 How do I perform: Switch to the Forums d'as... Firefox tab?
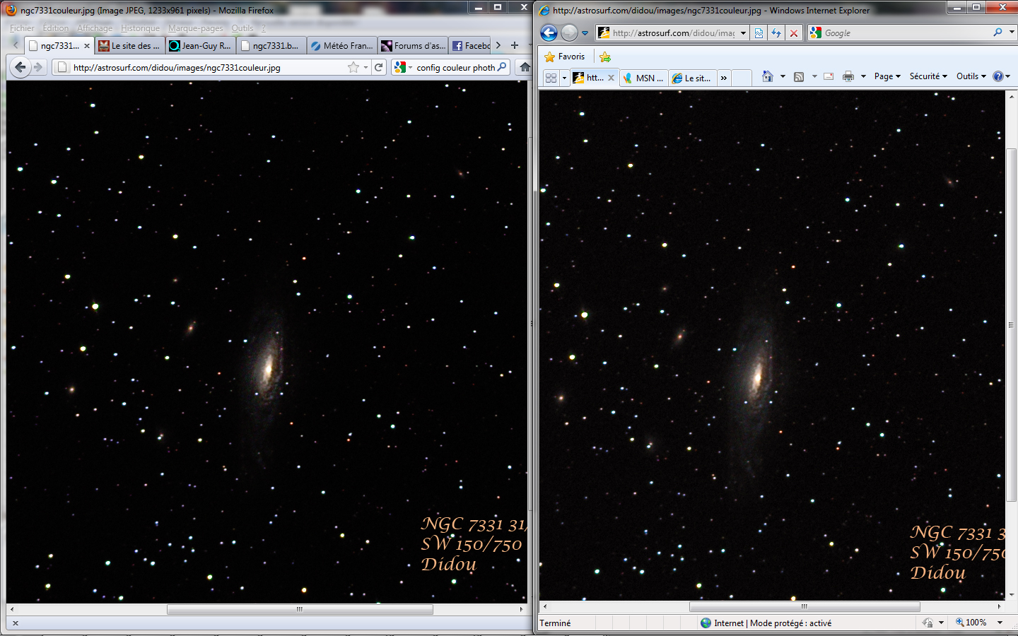tap(413, 45)
